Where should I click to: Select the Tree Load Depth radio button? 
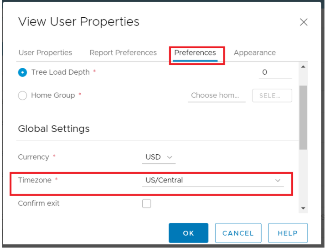tap(22, 72)
